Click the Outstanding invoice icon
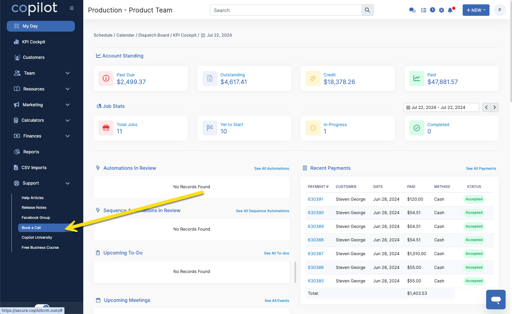 coord(210,78)
